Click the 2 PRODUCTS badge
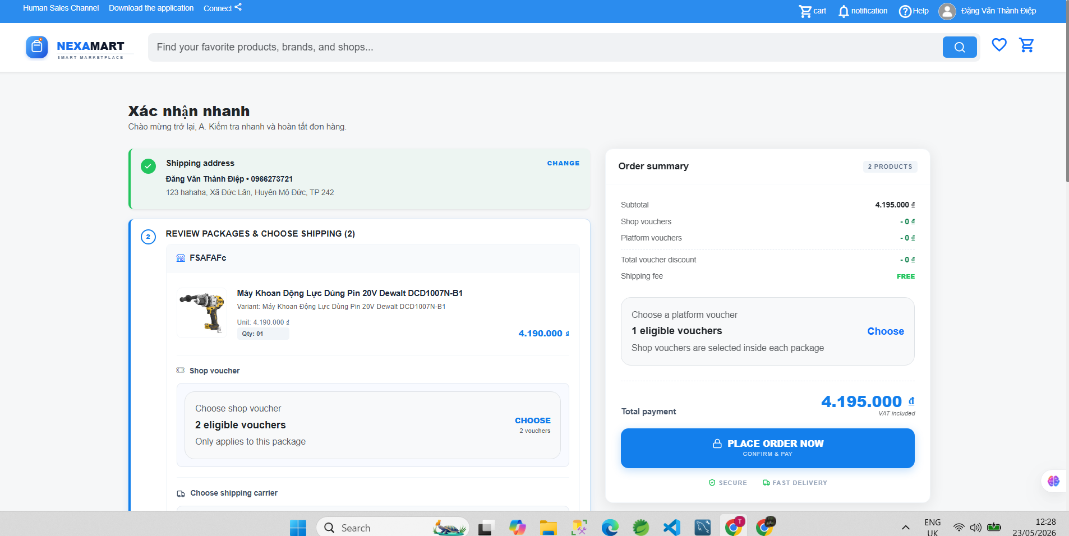Image resolution: width=1069 pixels, height=536 pixels. [x=890, y=167]
